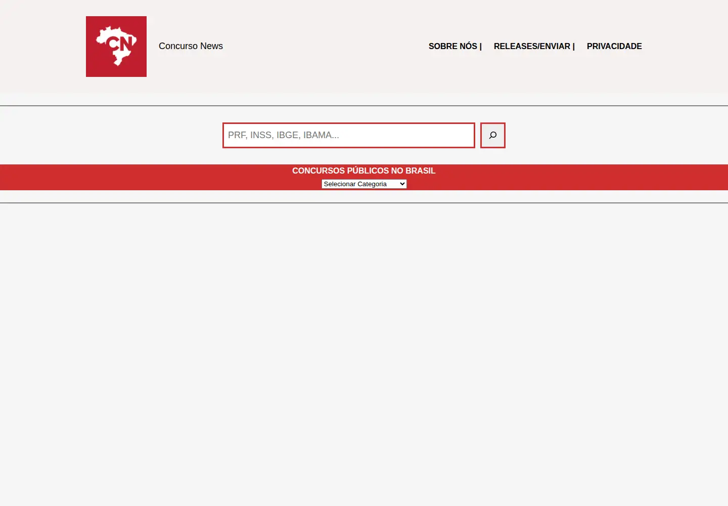Click the CONCURSOS PÚBLICOS NO BRASIL heading
The image size is (728, 506).
pyautogui.click(x=364, y=171)
